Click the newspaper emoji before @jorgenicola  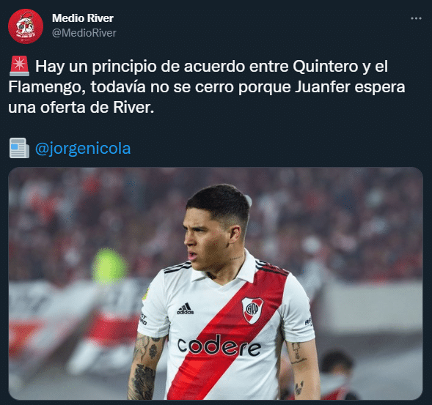click(19, 148)
